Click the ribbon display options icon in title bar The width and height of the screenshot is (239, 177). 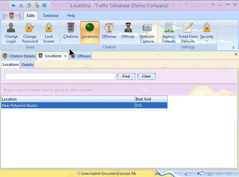[x=213, y=5]
